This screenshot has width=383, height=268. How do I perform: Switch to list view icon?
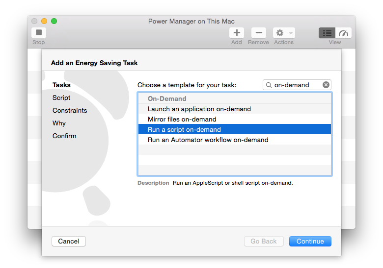(x=327, y=33)
